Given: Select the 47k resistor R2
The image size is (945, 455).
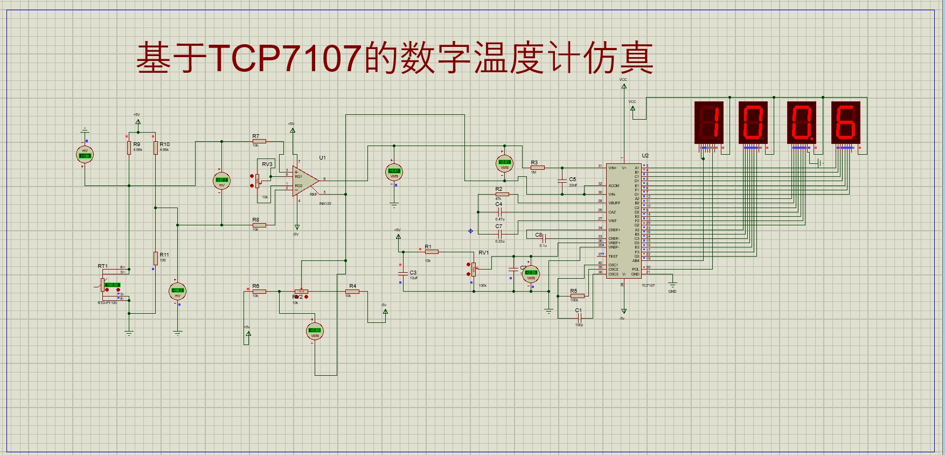Looking at the screenshot, I should coord(502,194).
